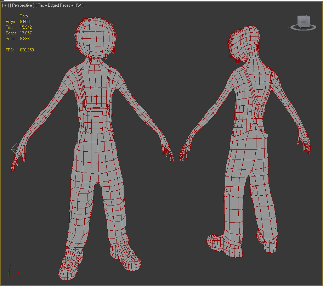Click the Edges value 17.057
Screen dimensions: 323x286
click(x=26, y=33)
